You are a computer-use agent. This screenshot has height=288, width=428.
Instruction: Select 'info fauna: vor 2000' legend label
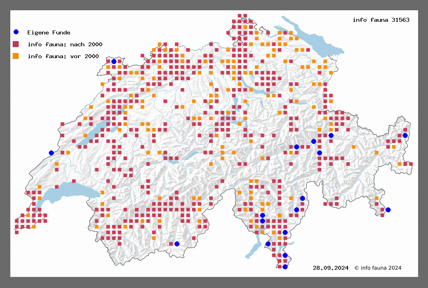click(x=63, y=56)
